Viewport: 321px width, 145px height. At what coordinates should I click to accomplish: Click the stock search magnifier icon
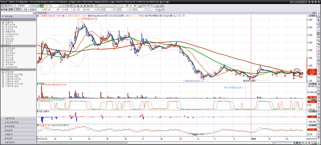coord(34,6)
